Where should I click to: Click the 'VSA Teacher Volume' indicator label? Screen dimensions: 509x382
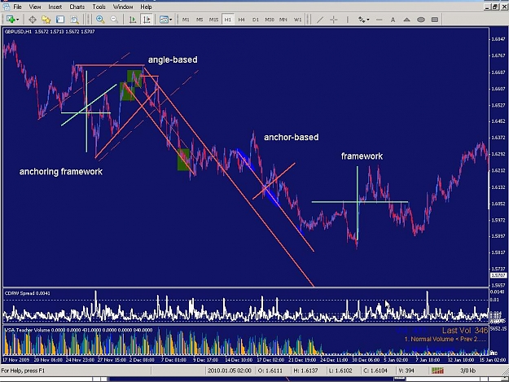pyautogui.click(x=27, y=330)
